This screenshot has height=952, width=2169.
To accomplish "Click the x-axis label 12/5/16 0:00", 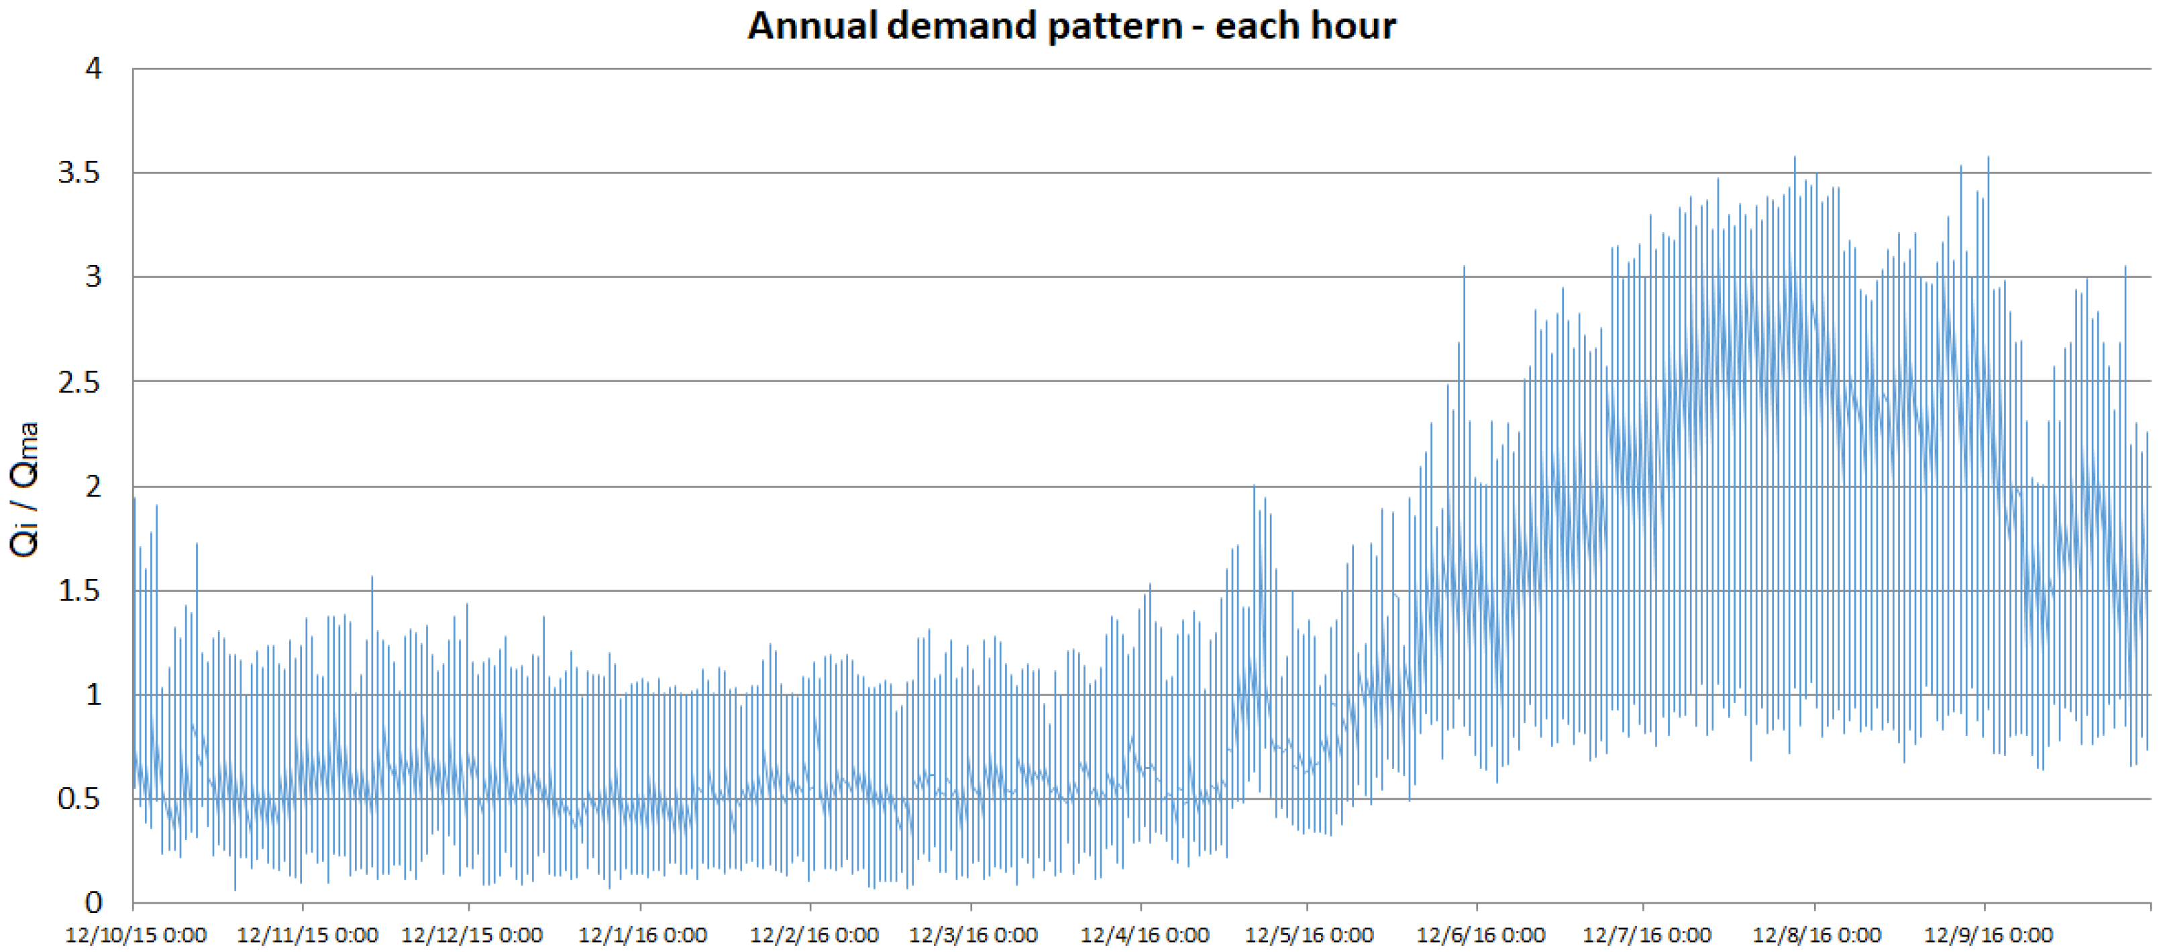I will pos(1310,935).
